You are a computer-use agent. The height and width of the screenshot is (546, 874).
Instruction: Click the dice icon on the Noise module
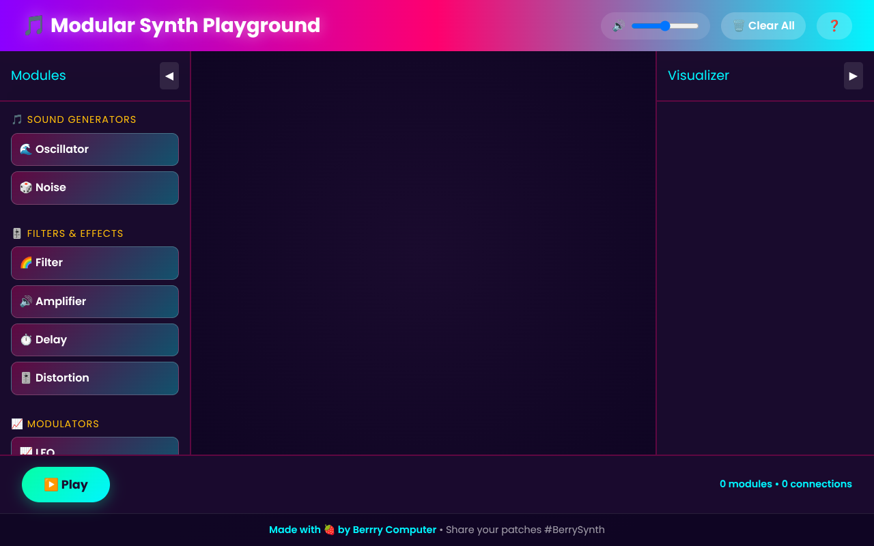(x=25, y=187)
